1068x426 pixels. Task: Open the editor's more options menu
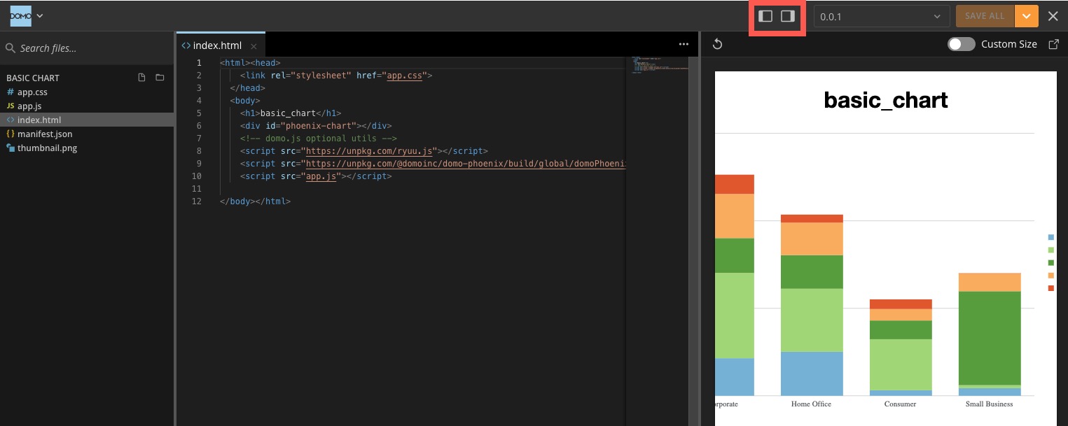click(x=684, y=43)
